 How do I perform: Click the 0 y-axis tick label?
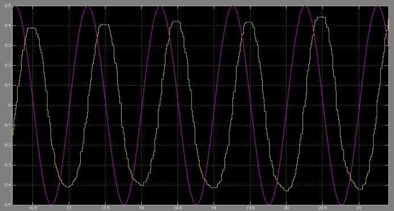10,106
